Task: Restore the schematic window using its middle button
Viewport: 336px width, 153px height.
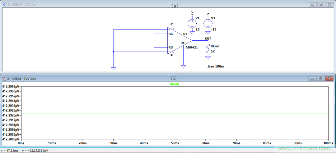Action: tap(321, 4)
